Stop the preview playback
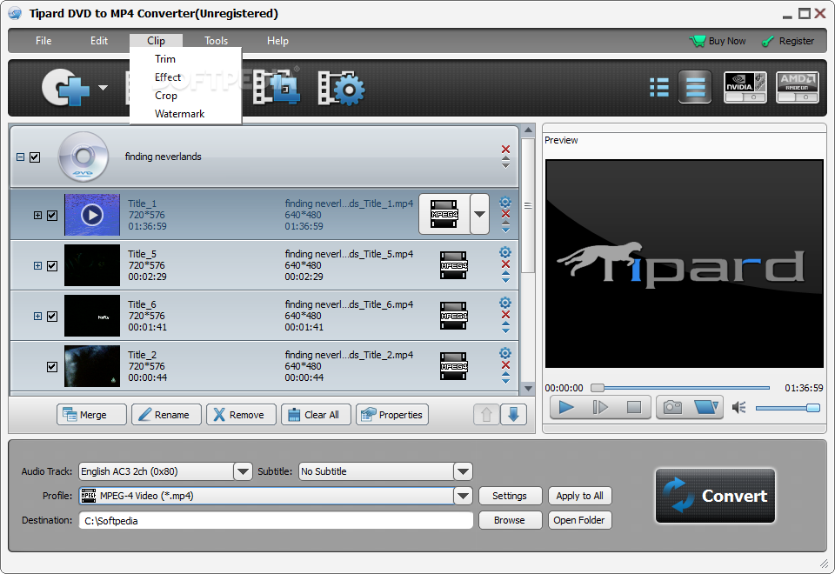The height and width of the screenshot is (574, 835). tap(634, 407)
